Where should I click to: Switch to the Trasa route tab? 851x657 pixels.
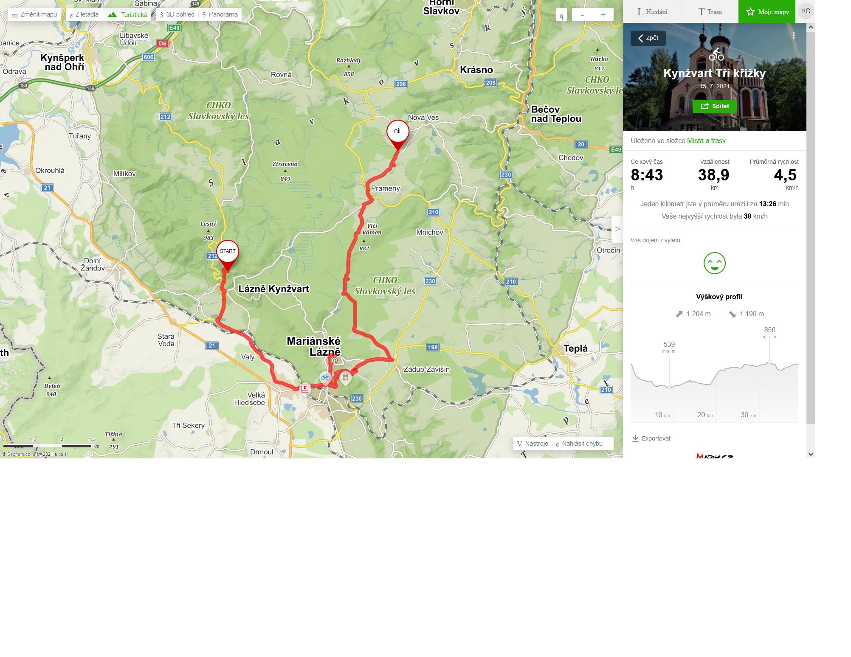(710, 11)
